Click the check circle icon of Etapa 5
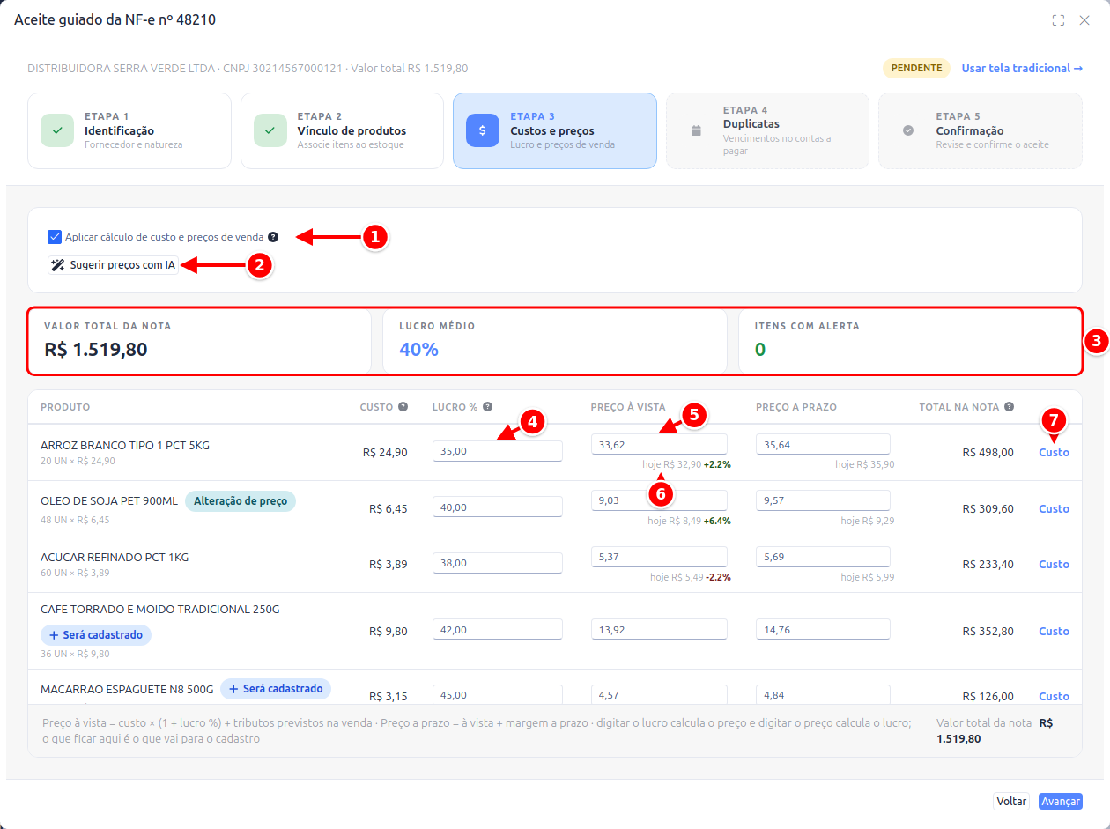Screen dimensions: 1110x829 tap(907, 130)
